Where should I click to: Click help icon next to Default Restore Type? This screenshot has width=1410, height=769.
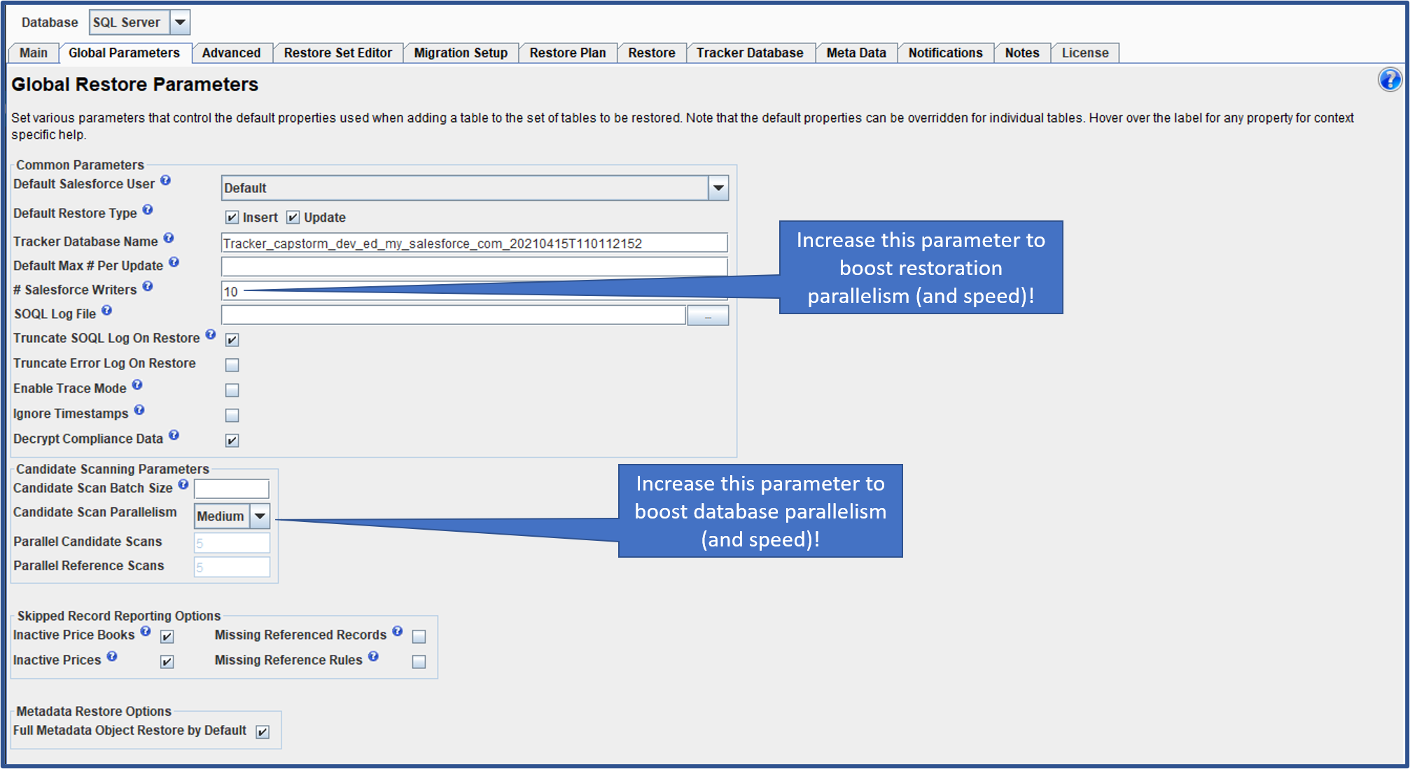click(x=148, y=210)
